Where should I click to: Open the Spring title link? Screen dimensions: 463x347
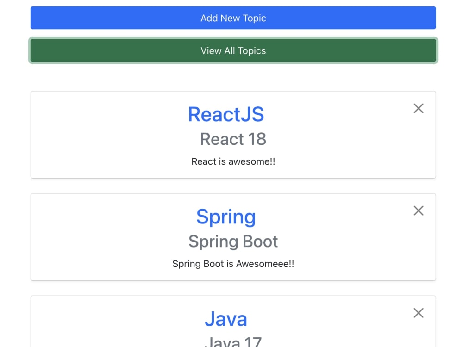(226, 217)
